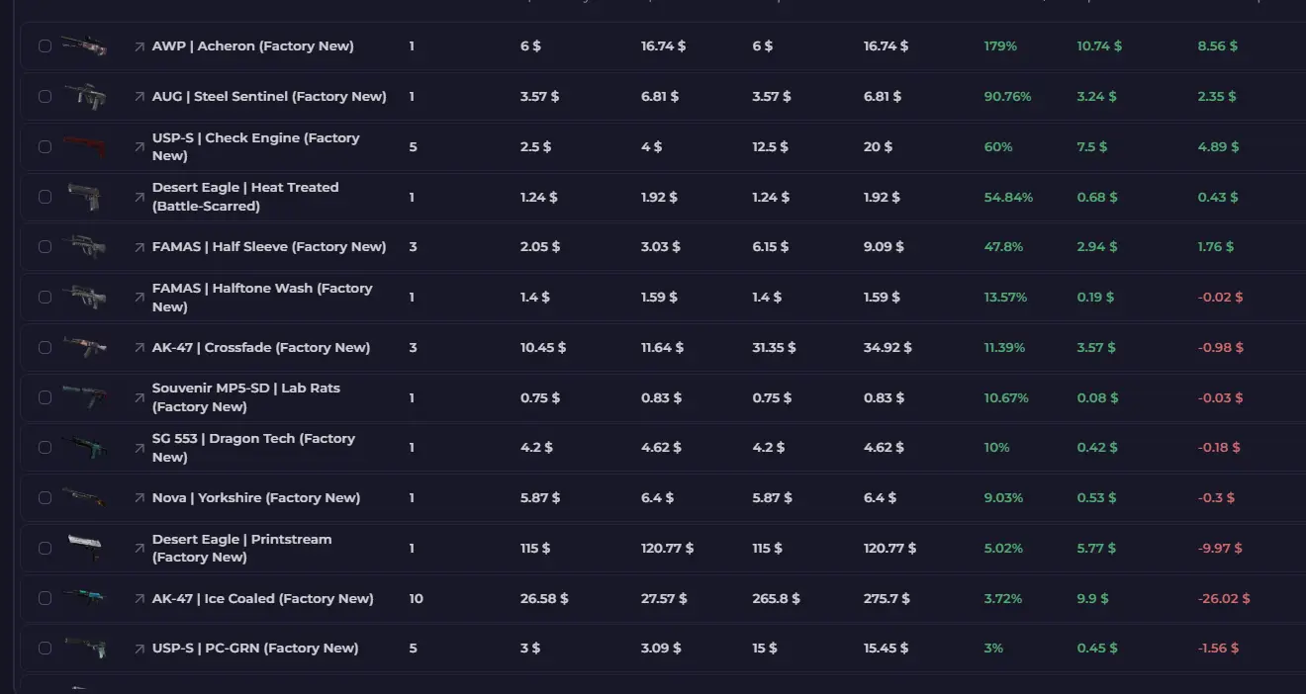Open external link arrow for SG 553 Dragon Tech
Image resolution: width=1306 pixels, height=694 pixels.
click(140, 448)
